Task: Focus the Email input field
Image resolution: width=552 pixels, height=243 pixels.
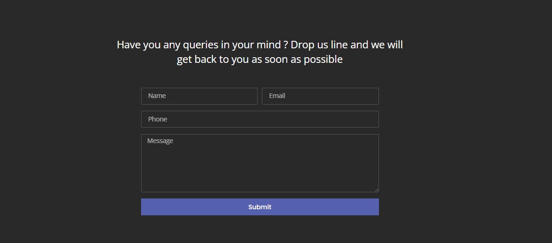Action: (x=320, y=96)
